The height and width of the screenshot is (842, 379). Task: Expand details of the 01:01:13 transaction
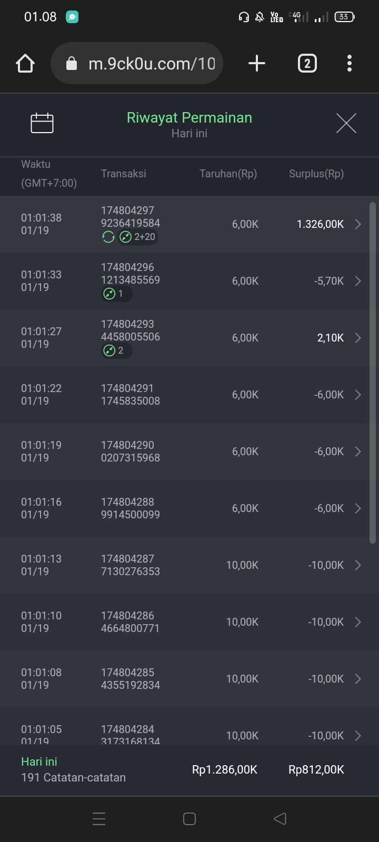[x=358, y=565]
